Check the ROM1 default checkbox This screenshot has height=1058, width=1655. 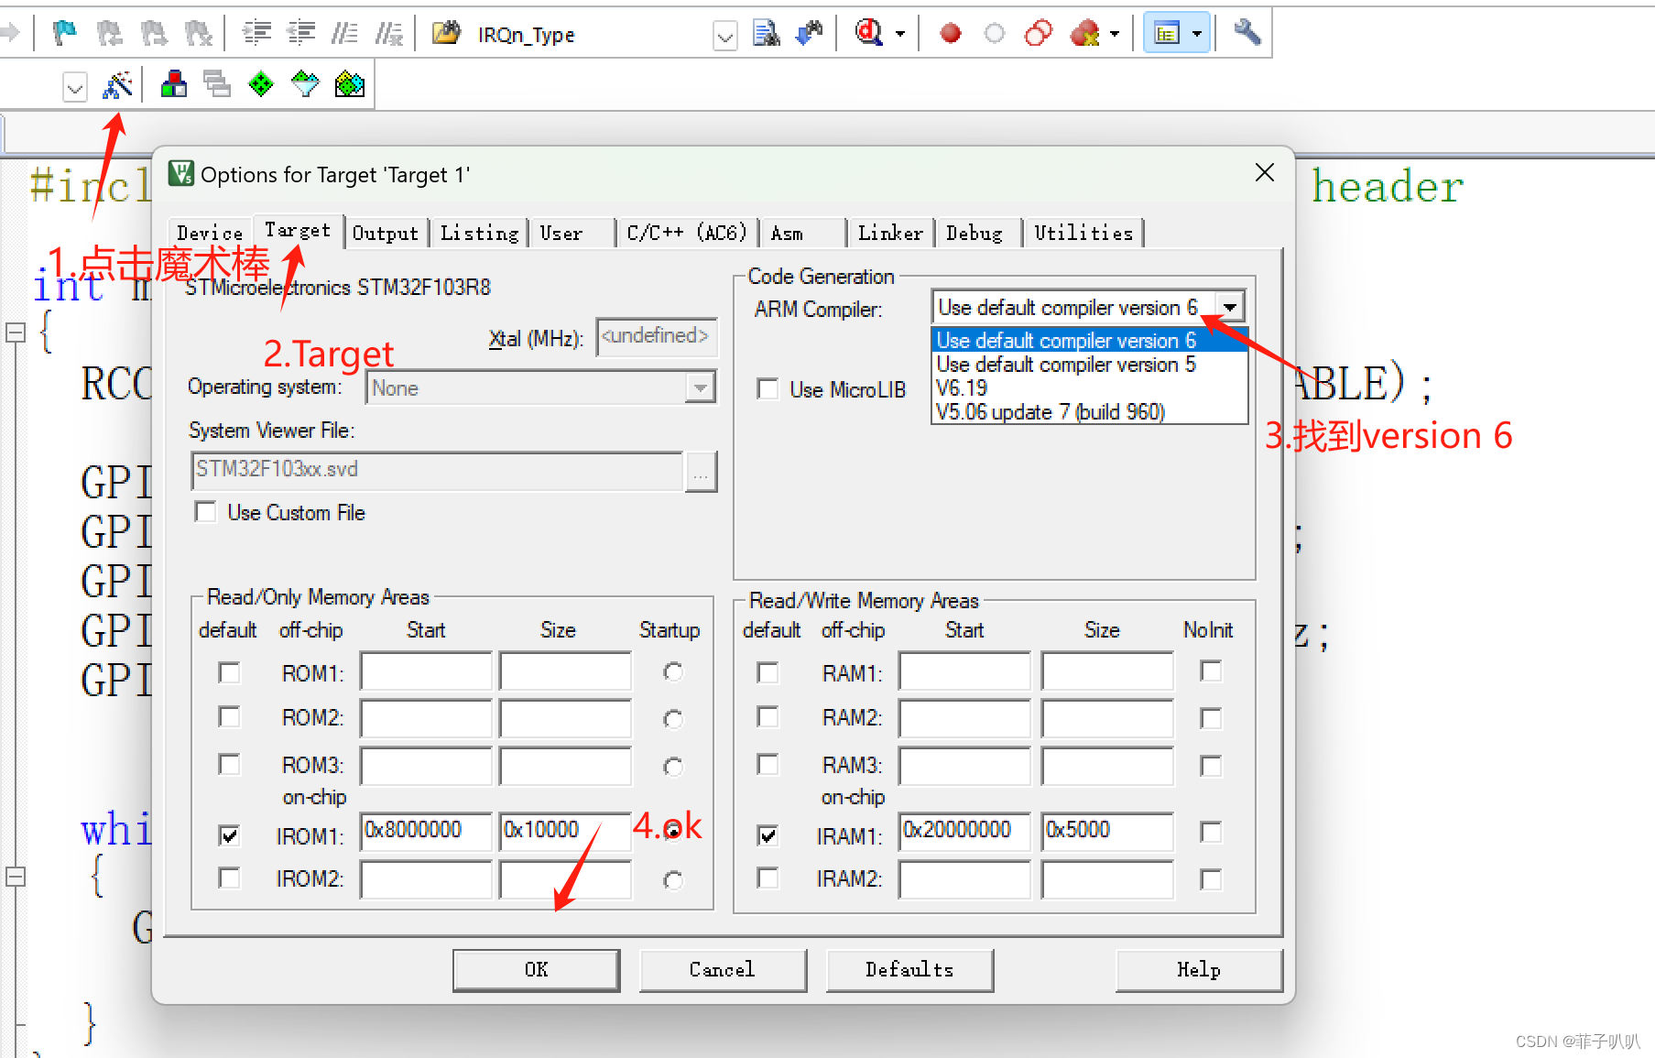pos(229,672)
